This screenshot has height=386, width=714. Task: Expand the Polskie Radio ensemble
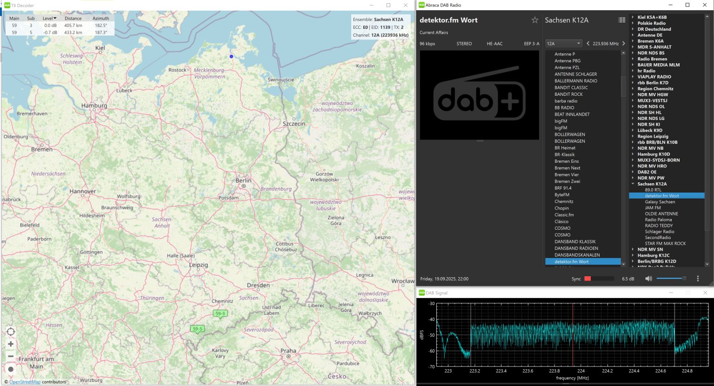point(633,23)
